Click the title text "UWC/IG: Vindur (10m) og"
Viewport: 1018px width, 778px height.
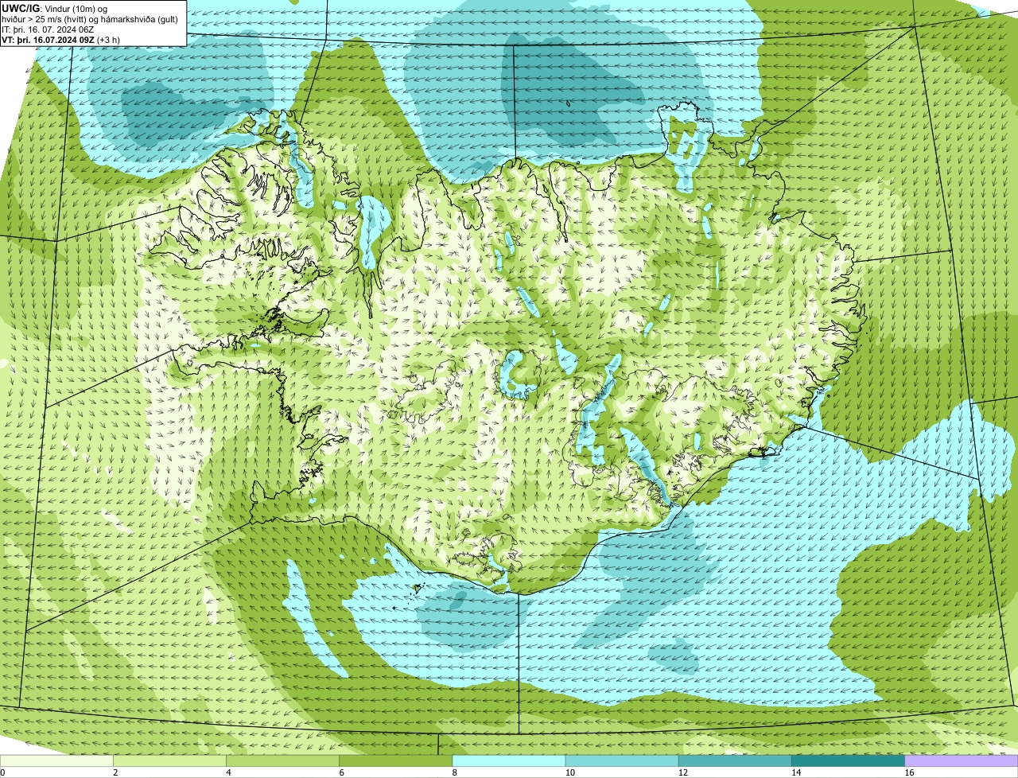(x=56, y=8)
